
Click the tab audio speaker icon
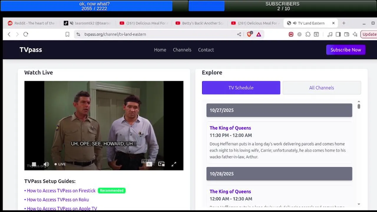click(x=295, y=23)
